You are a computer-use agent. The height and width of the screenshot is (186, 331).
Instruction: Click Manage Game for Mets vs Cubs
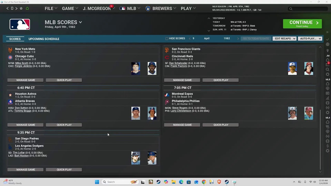point(25,80)
